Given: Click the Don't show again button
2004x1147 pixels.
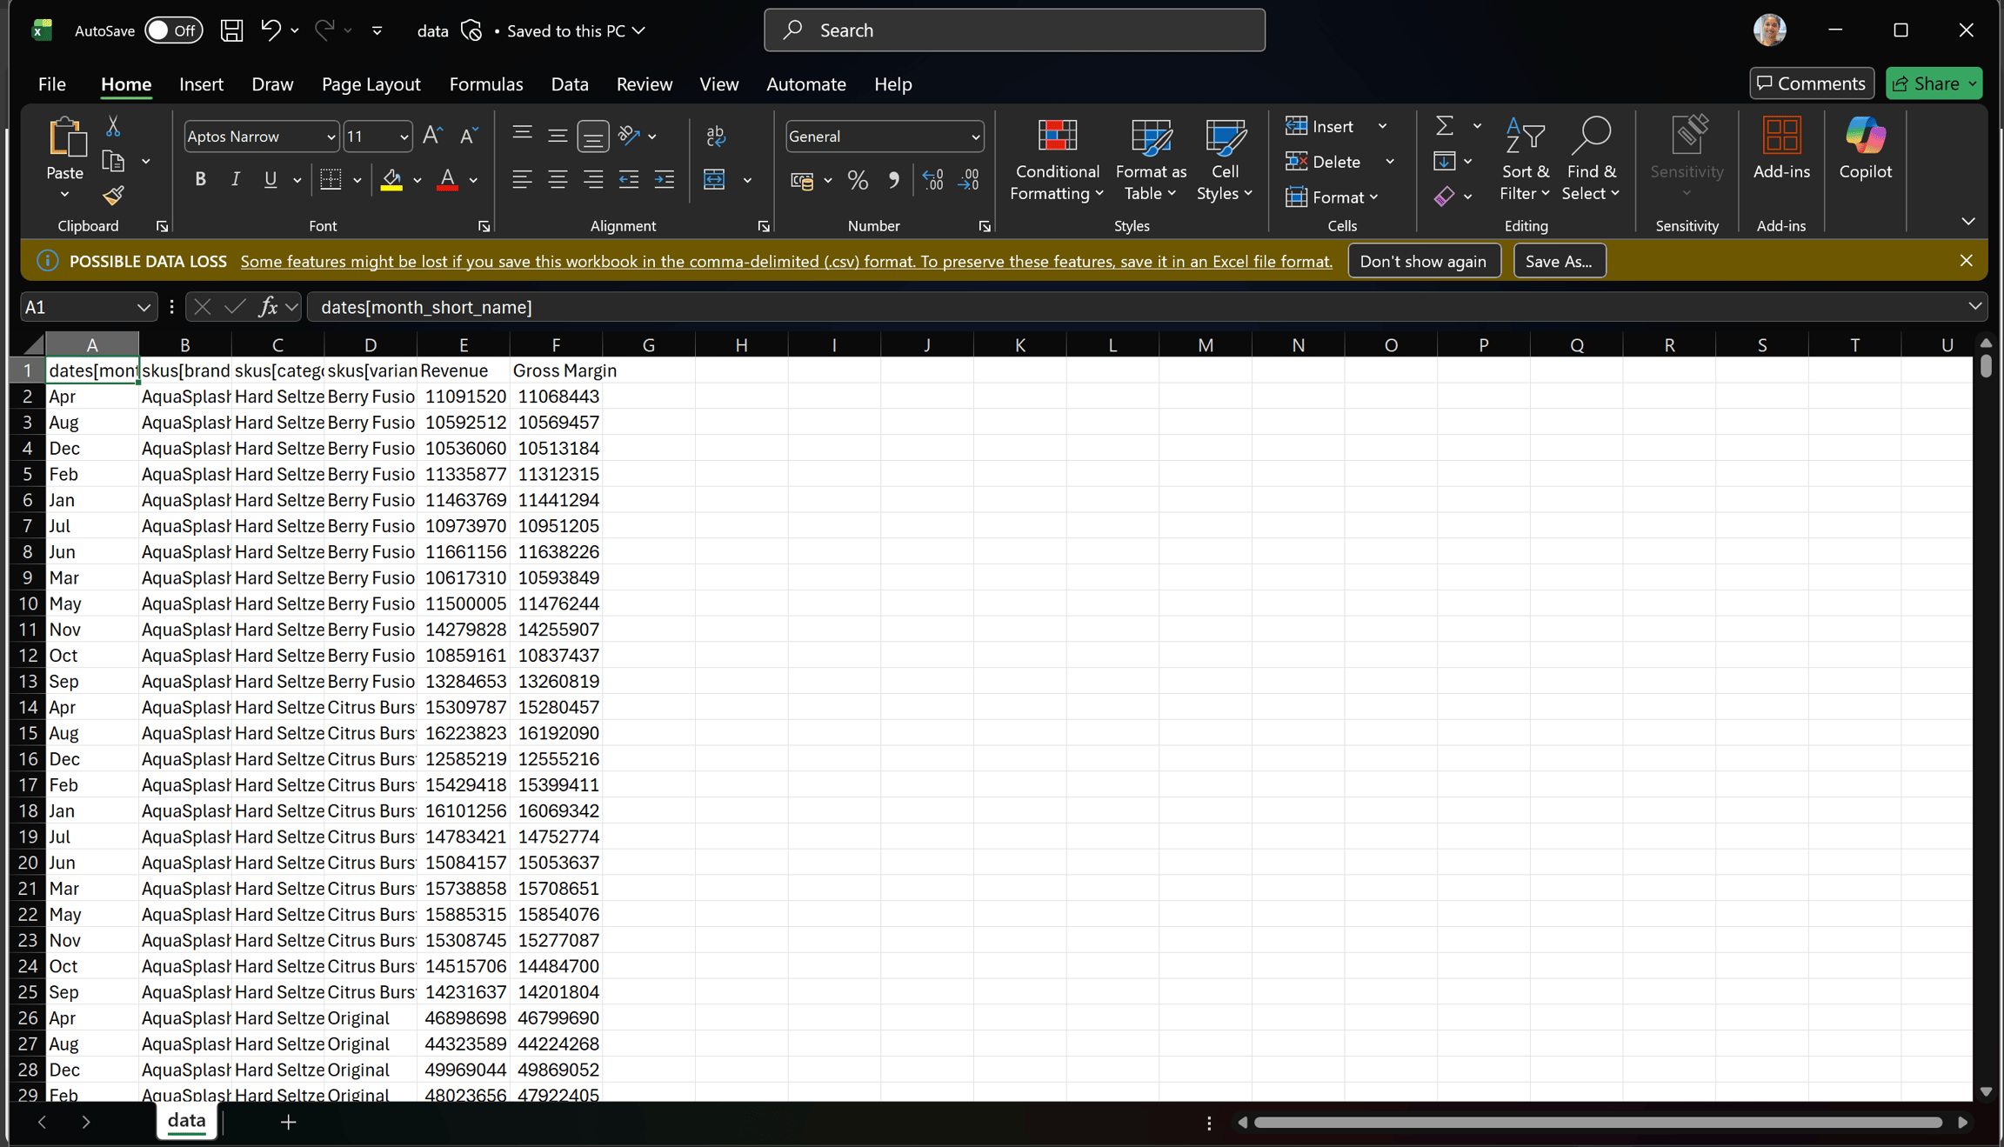Looking at the screenshot, I should [x=1423, y=261].
